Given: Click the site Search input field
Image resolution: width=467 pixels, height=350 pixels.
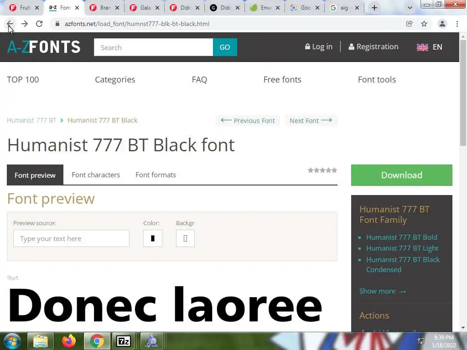Looking at the screenshot, I should coord(153,47).
